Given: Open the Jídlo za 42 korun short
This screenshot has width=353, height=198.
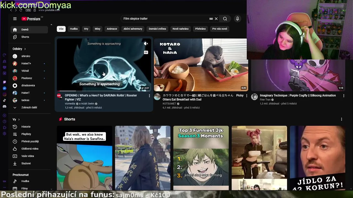Looking at the screenshot, I should click(x=317, y=158).
